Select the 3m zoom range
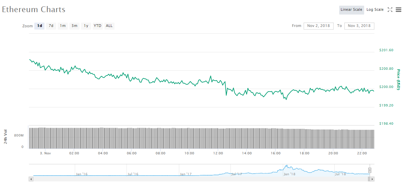The width and height of the screenshot is (406, 184). coord(74,26)
